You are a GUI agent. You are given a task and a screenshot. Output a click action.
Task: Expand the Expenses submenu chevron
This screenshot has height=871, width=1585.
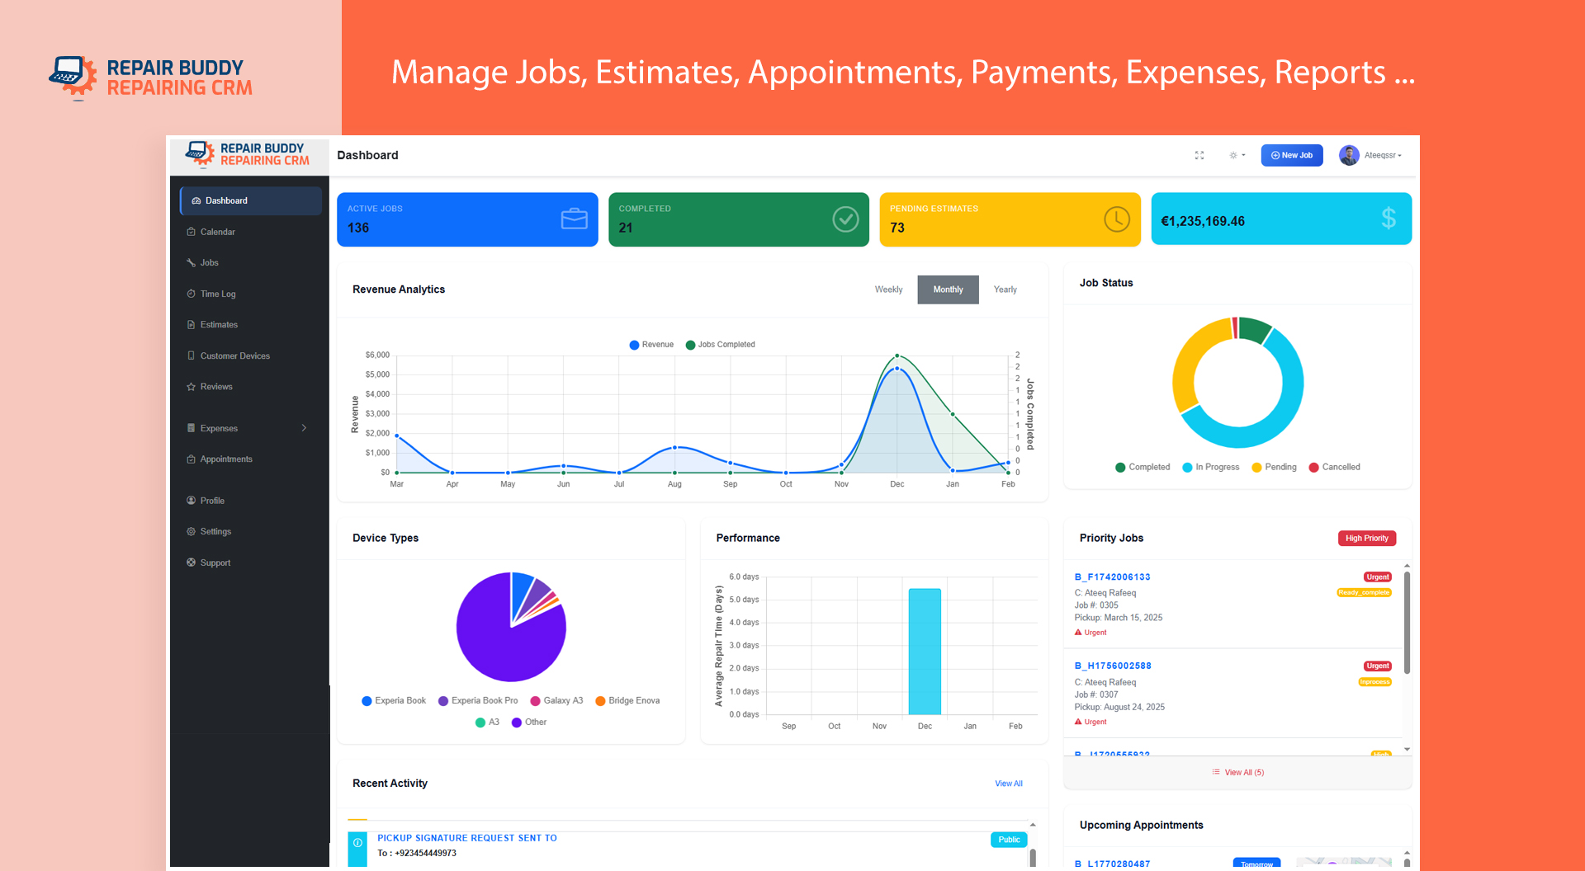(305, 428)
